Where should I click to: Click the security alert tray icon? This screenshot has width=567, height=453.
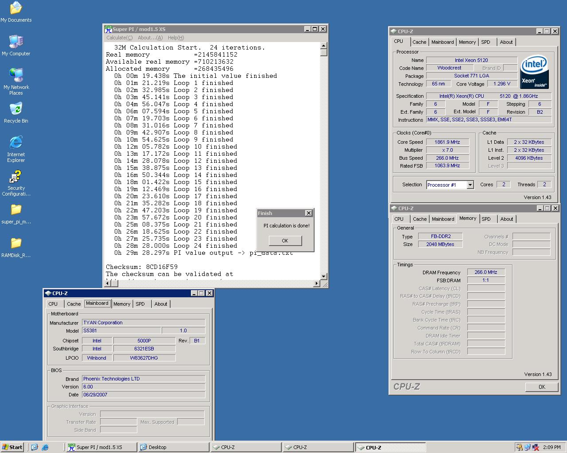click(519, 447)
